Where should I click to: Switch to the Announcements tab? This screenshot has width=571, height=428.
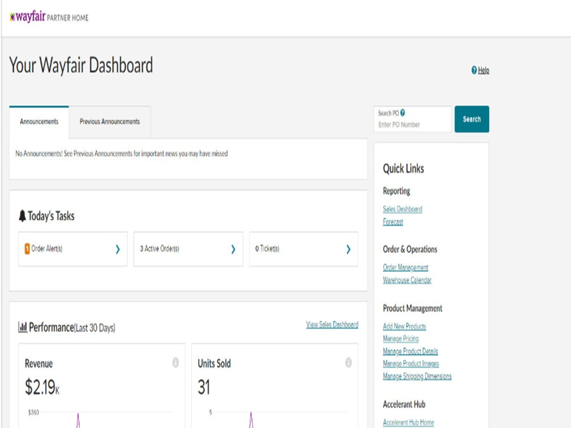coord(39,122)
